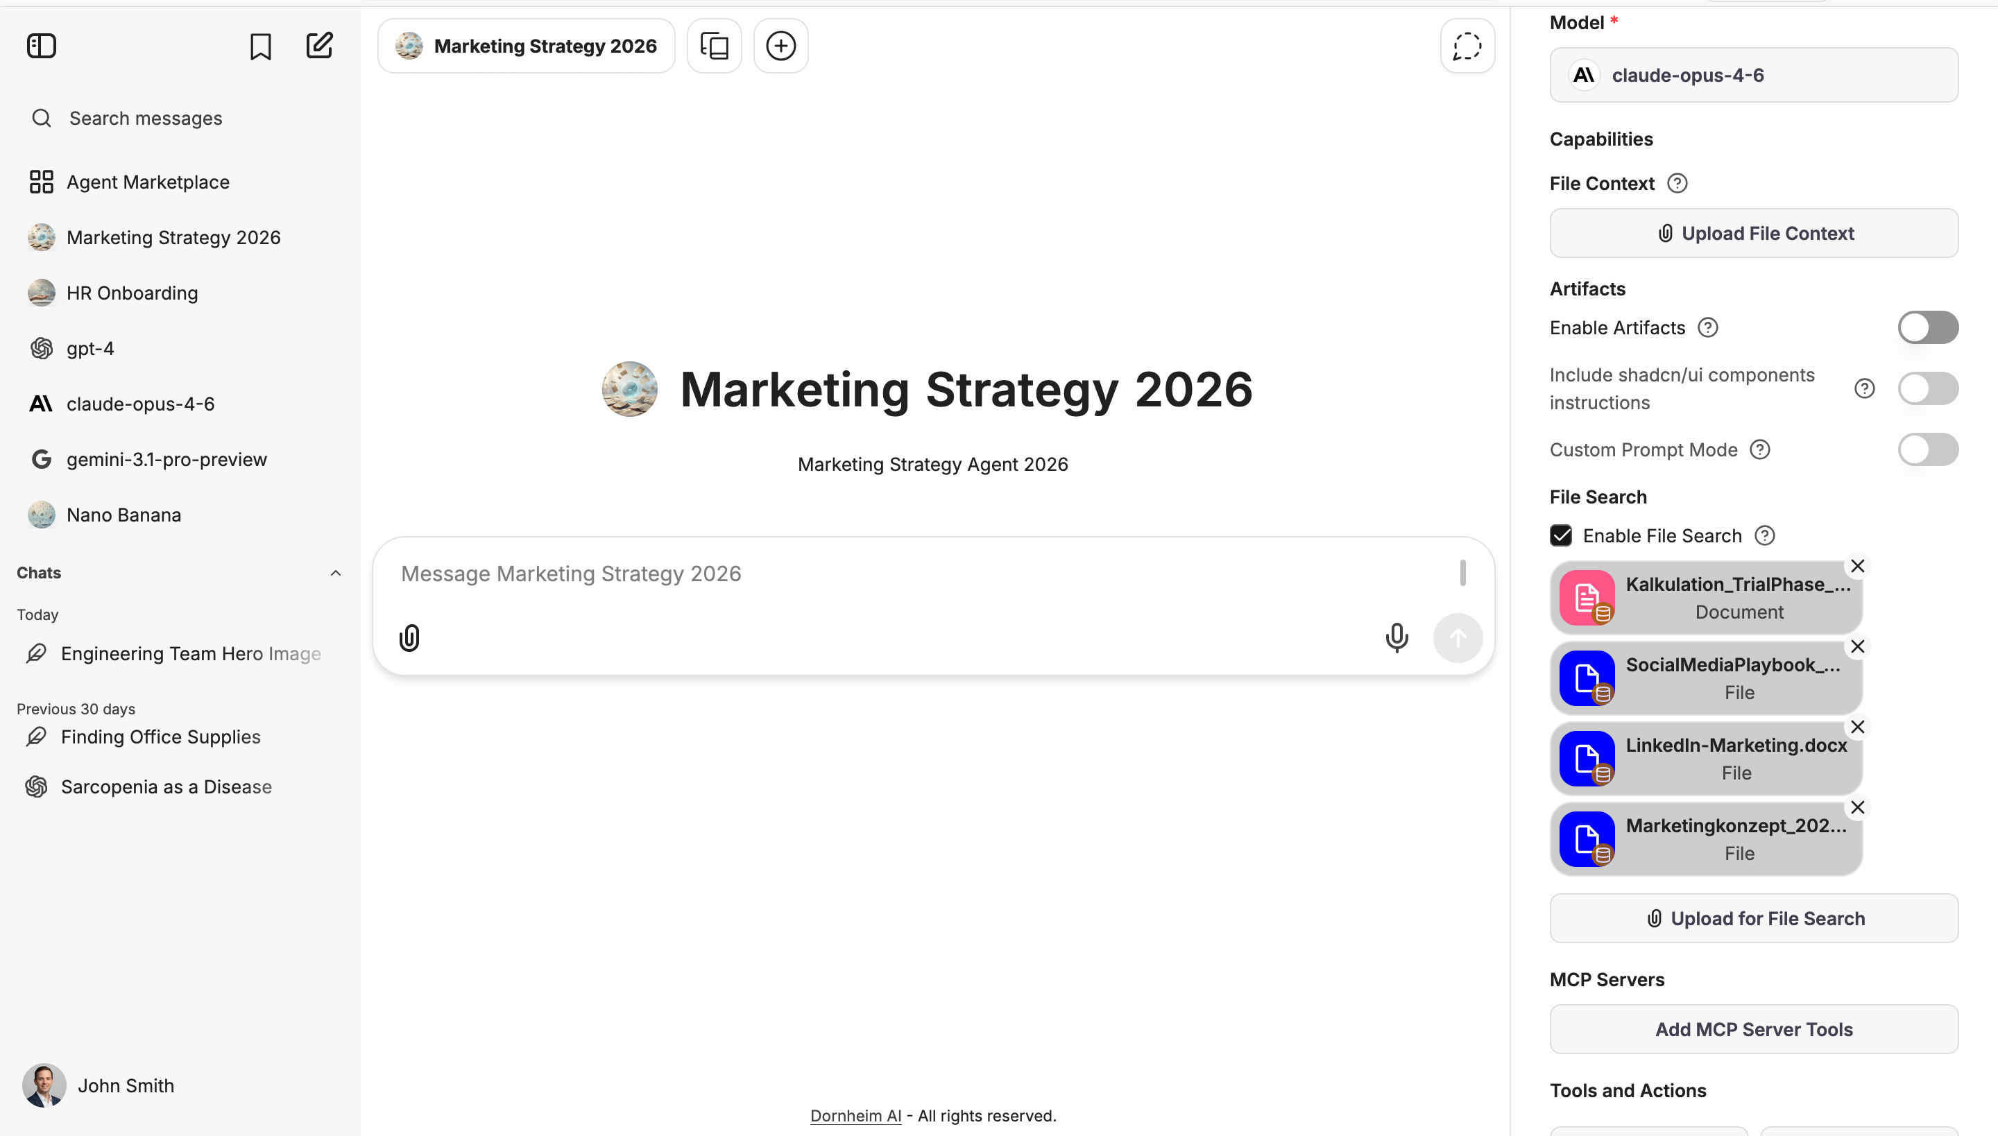The height and width of the screenshot is (1136, 1998).
Task: Activate the microphone voice input
Action: point(1397,637)
